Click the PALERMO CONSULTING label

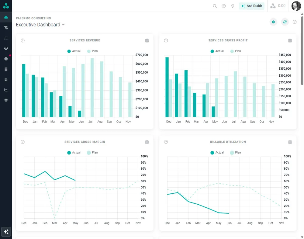pos(33,18)
